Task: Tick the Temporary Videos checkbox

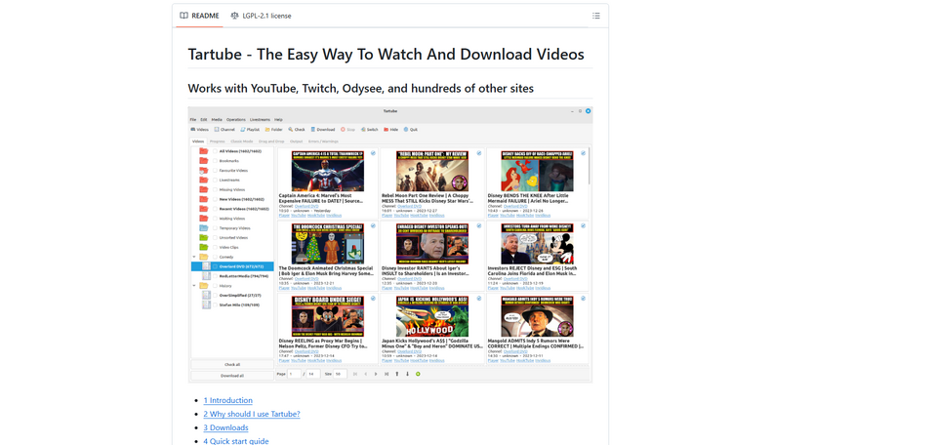Action: [215, 228]
